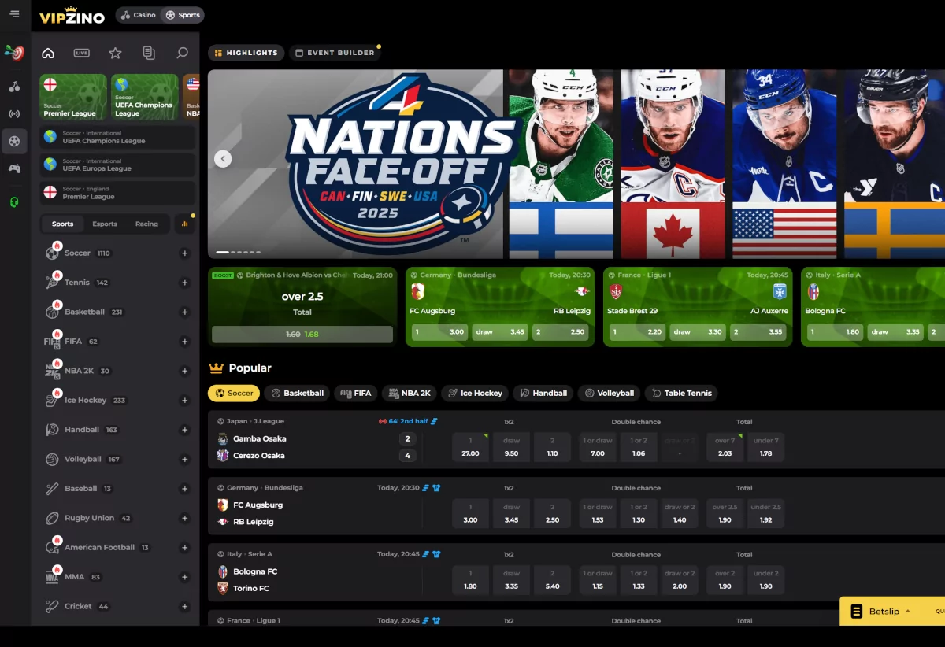This screenshot has height=647, width=945.
Task: Open England Premier League sidebar link
Action: point(117,193)
